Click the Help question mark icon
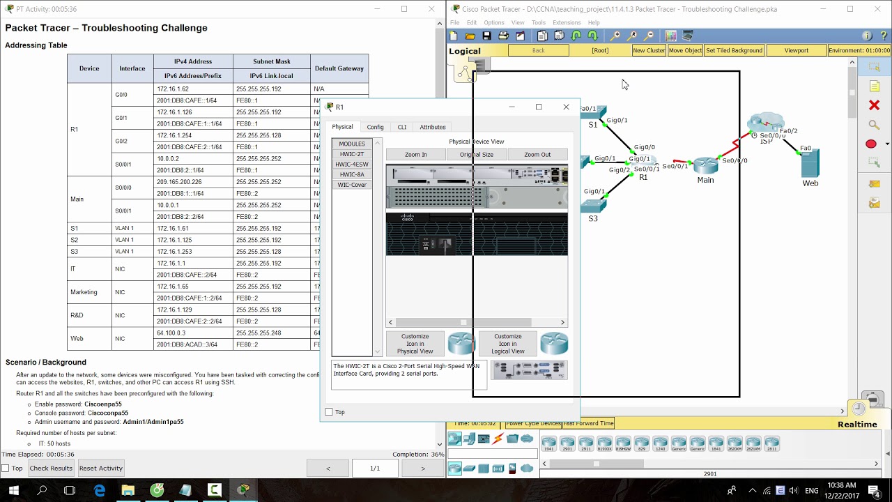 tap(882, 36)
